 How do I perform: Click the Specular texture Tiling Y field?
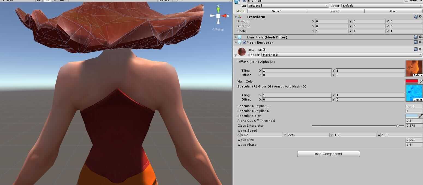370,95
